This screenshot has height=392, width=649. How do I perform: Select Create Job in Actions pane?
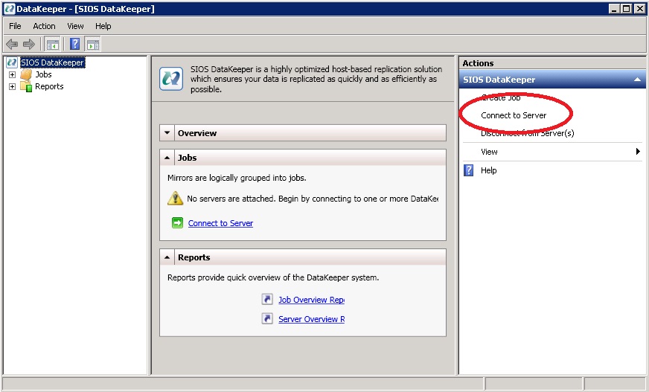pyautogui.click(x=500, y=97)
